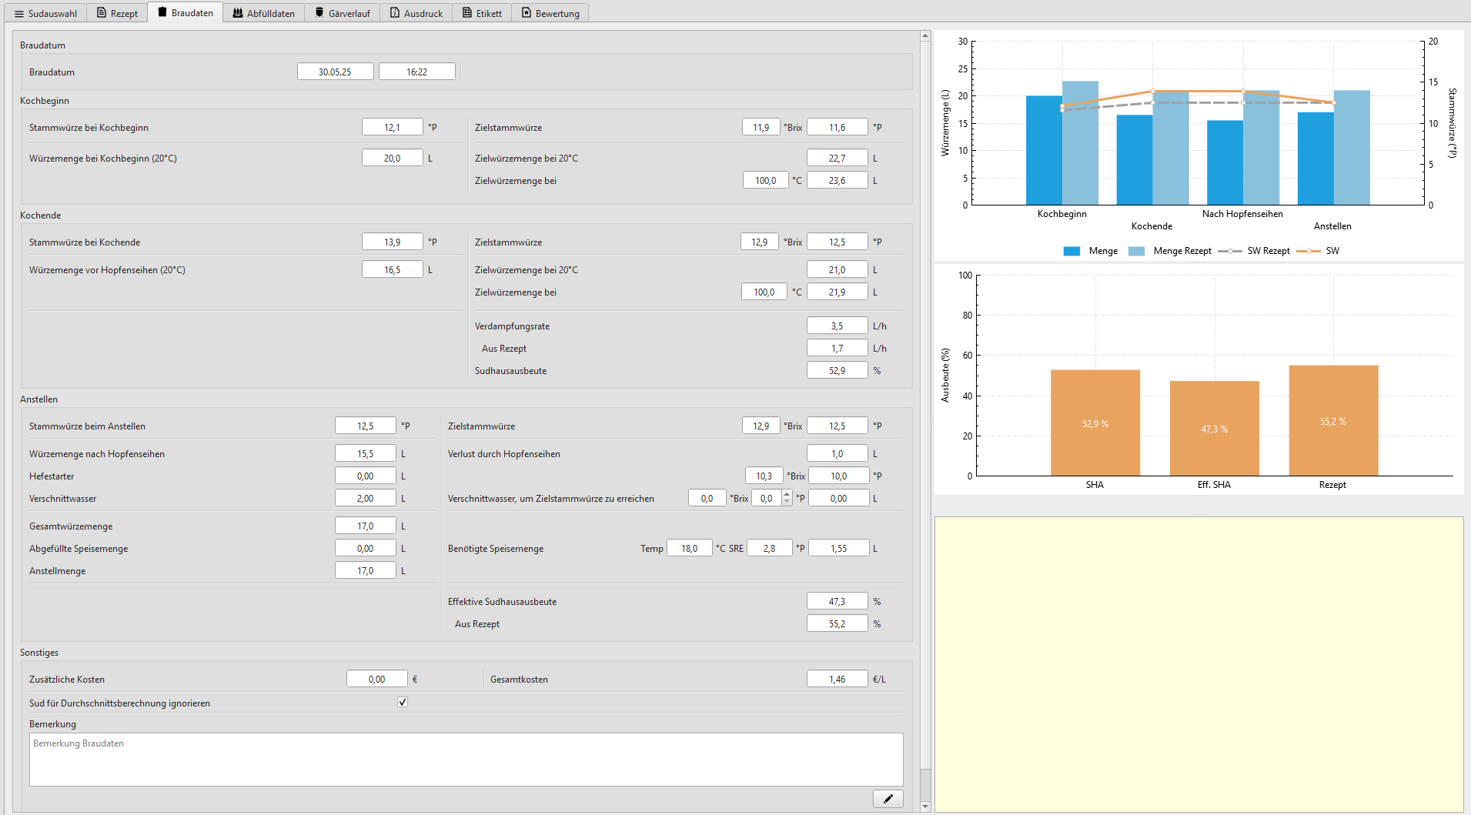This screenshot has width=1471, height=815.
Task: Click the Rezept tab's document icon
Action: [102, 13]
